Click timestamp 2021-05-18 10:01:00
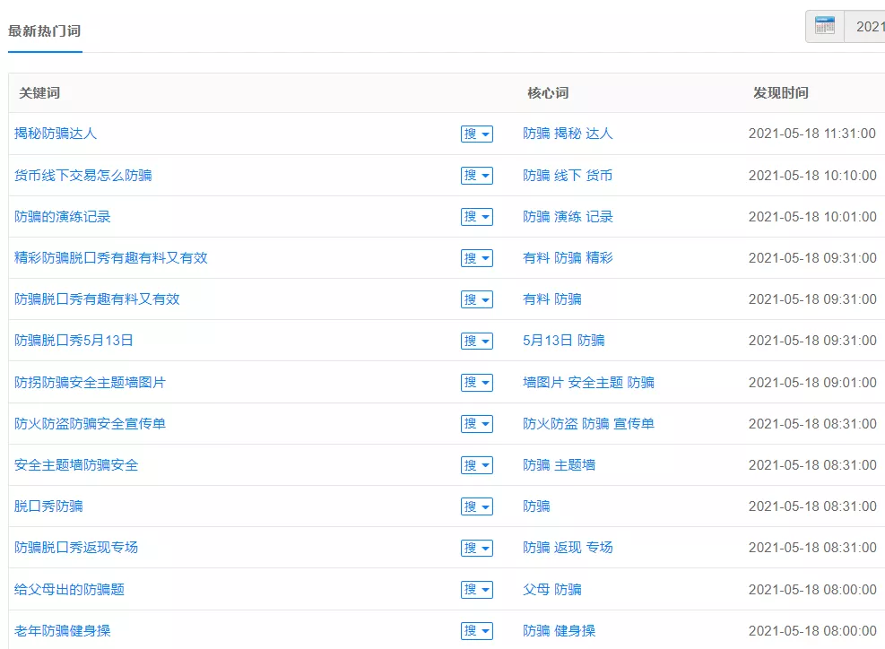The image size is (885, 649). tap(812, 217)
